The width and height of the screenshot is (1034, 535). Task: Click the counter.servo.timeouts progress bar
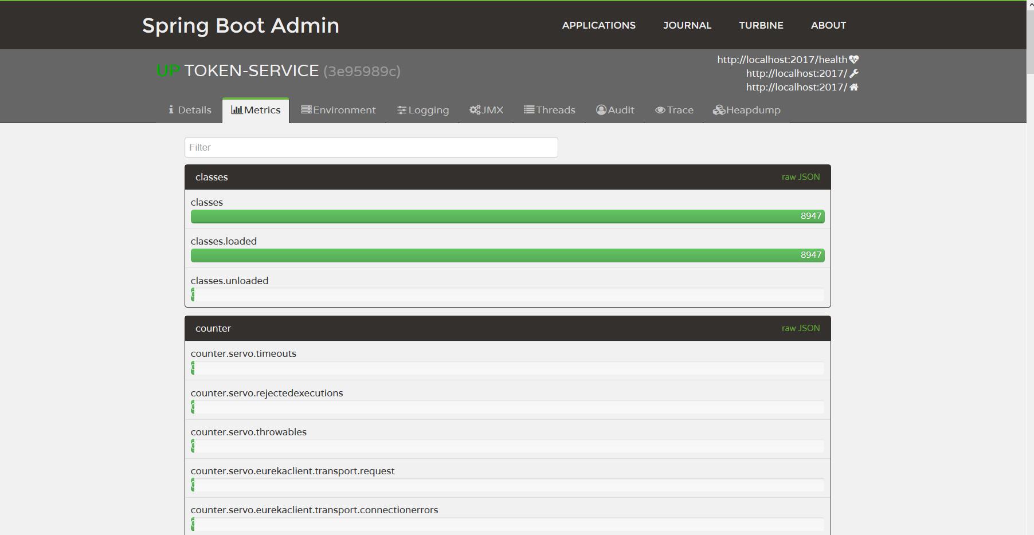(x=507, y=368)
